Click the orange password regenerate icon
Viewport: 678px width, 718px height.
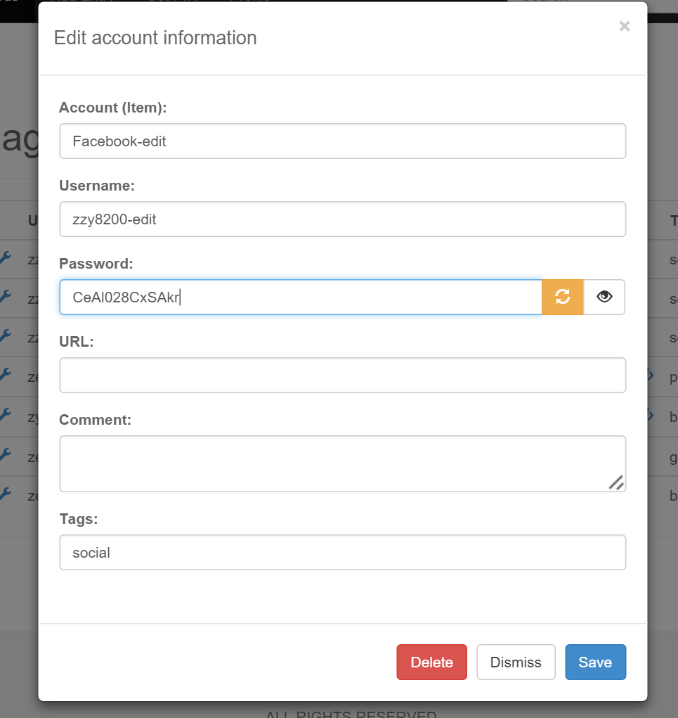click(x=562, y=297)
